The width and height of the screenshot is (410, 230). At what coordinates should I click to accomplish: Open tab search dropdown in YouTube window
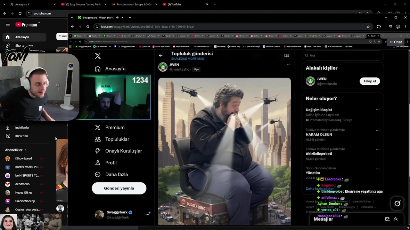[4, 4]
